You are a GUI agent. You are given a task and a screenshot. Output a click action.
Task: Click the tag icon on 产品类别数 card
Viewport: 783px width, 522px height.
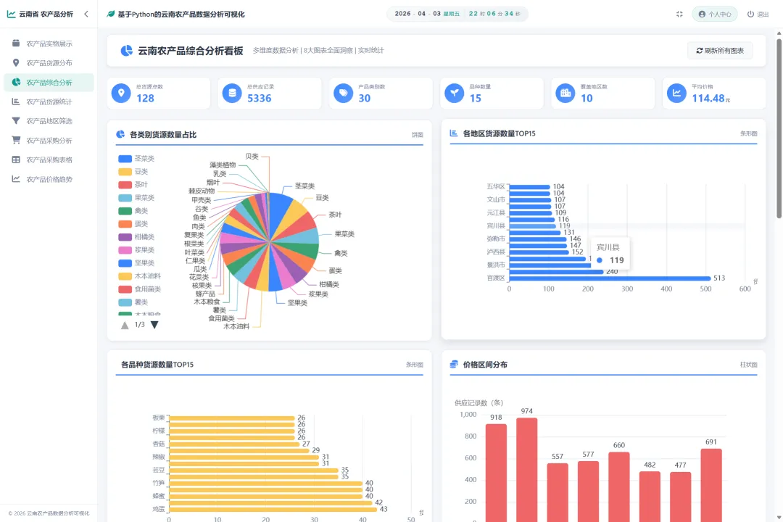343,93
